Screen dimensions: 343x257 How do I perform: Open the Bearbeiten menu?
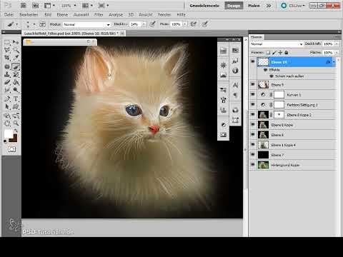pos(29,14)
